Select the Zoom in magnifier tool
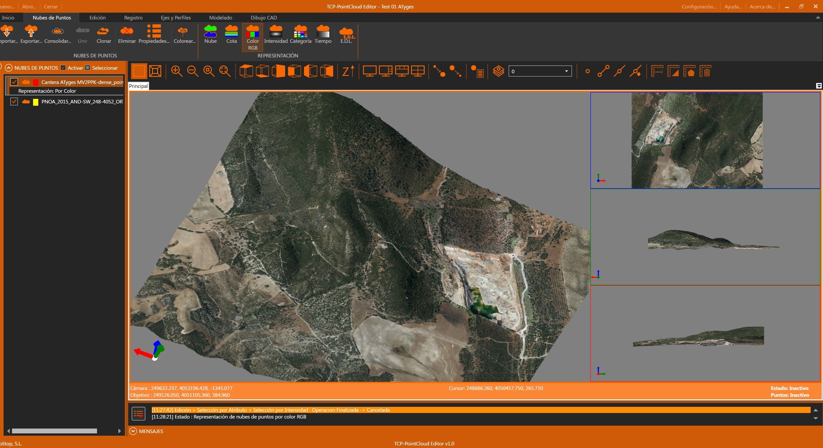 (177, 71)
